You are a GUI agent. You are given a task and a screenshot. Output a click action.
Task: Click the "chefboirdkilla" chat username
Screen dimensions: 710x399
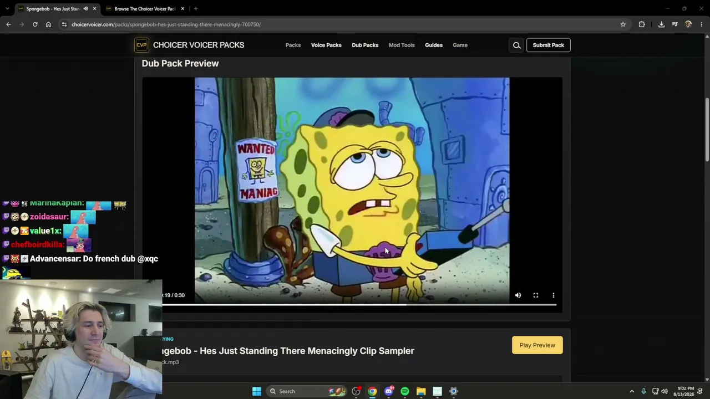click(x=37, y=244)
